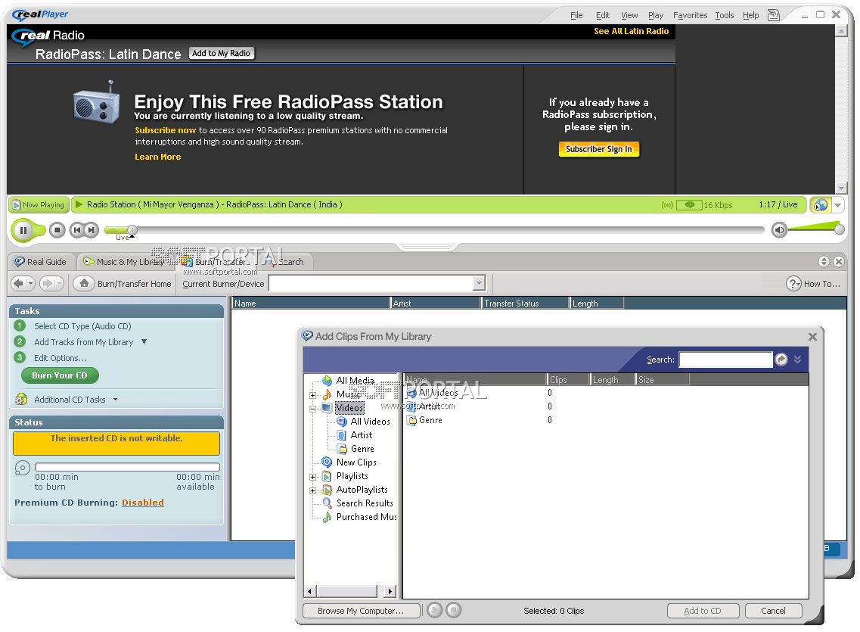Switch to the Search tab
Screen dimensions: 860x632
[x=287, y=262]
